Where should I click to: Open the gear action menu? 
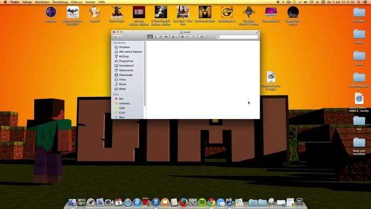(x=183, y=37)
